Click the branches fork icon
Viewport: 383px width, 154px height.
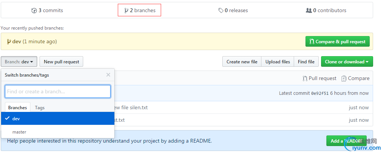tap(126, 11)
